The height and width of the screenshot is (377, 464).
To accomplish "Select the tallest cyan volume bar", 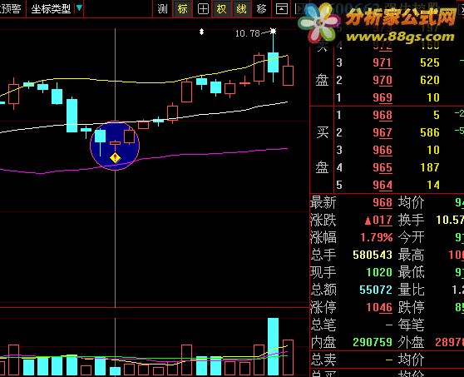I will click(x=273, y=346).
